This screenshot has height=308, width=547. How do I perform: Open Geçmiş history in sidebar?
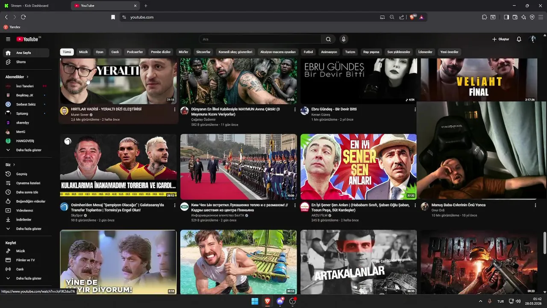(x=26, y=174)
